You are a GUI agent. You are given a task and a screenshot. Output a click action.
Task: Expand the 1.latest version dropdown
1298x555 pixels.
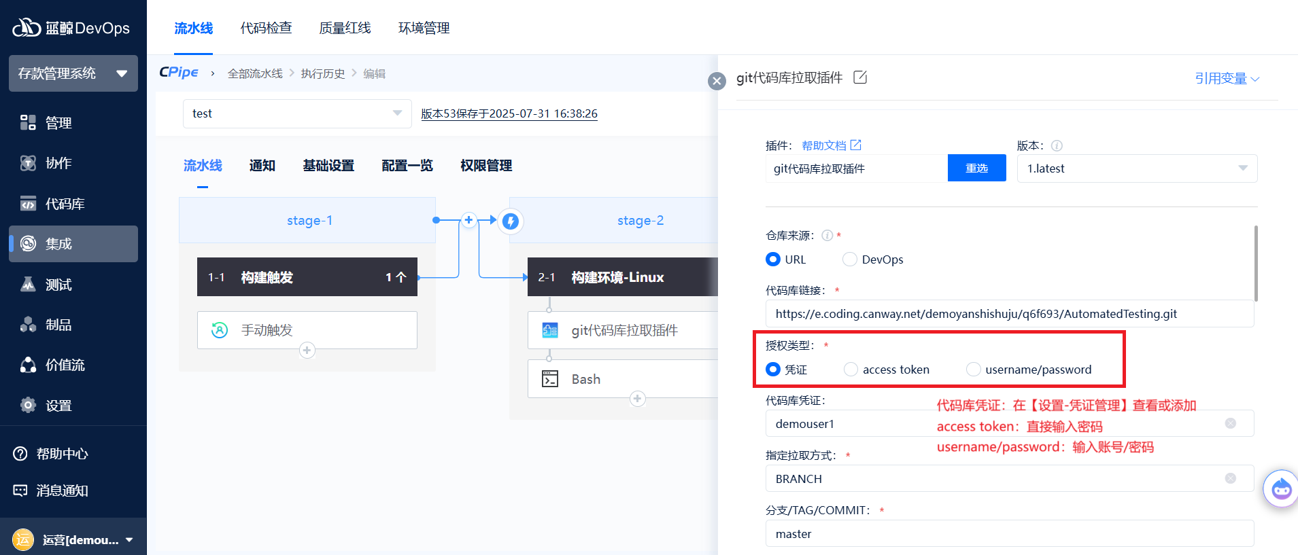tap(1137, 168)
